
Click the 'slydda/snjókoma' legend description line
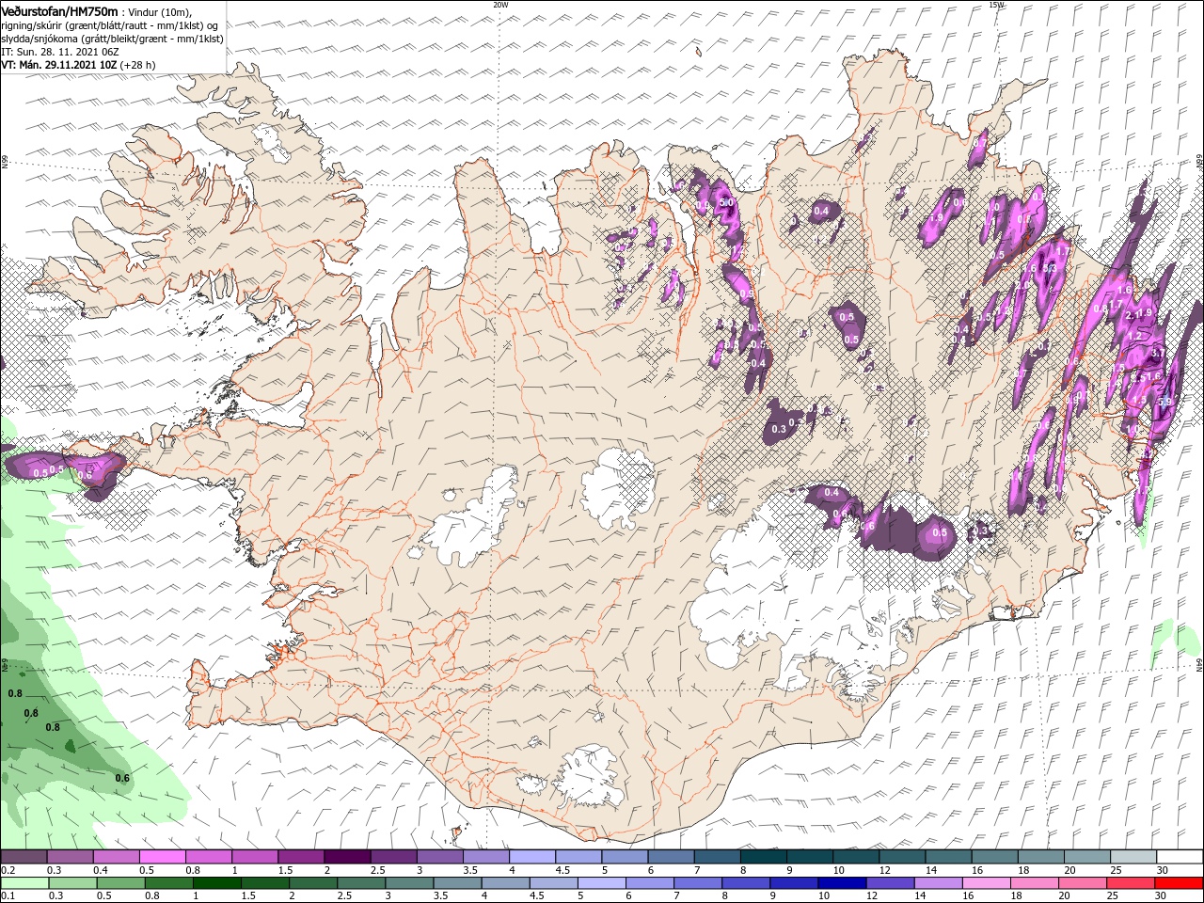point(112,39)
